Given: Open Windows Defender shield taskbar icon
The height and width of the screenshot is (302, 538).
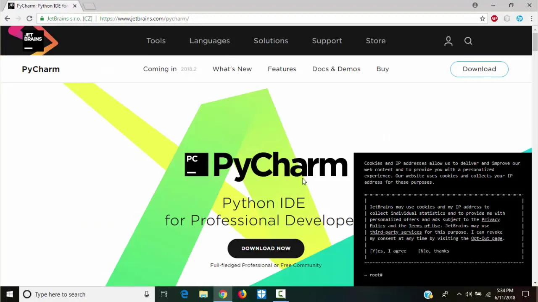Looking at the screenshot, I should 261,294.
